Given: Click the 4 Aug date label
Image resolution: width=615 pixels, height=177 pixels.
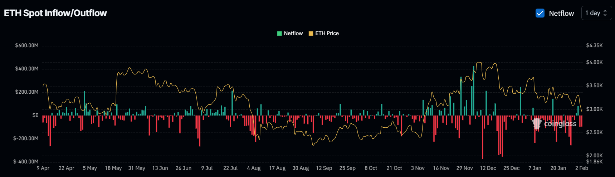Looking at the screenshot, I should coord(254,168).
